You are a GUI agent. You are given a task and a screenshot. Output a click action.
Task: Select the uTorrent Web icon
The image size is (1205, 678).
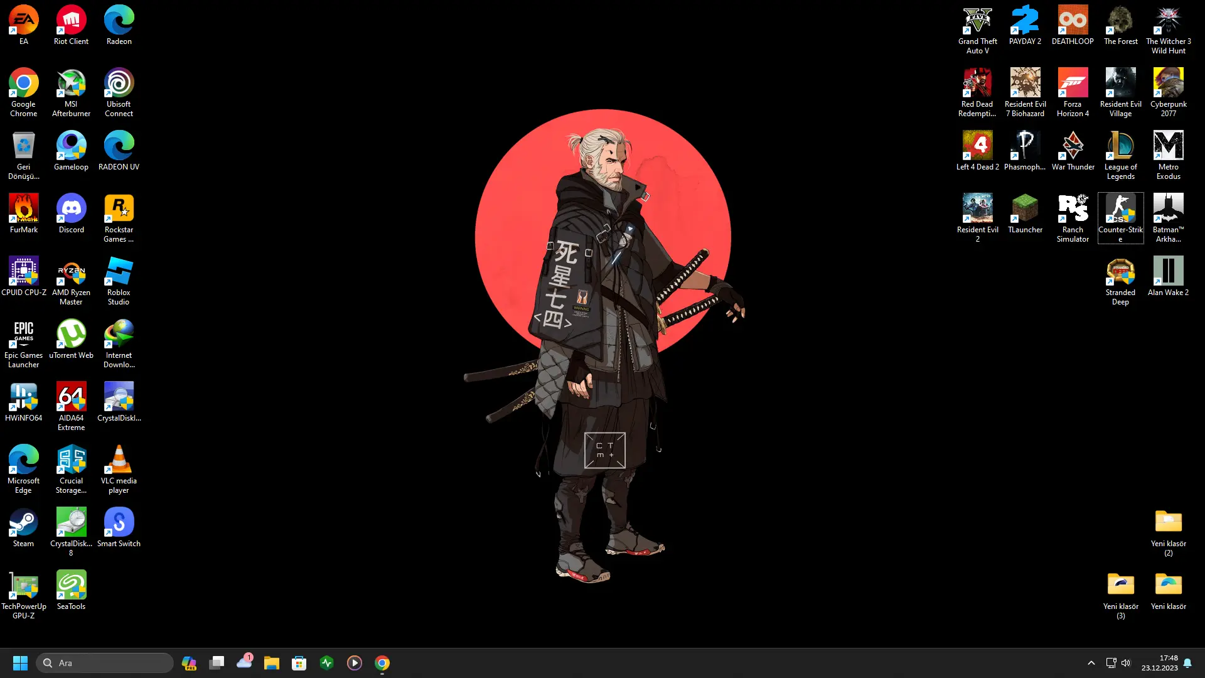click(x=71, y=339)
